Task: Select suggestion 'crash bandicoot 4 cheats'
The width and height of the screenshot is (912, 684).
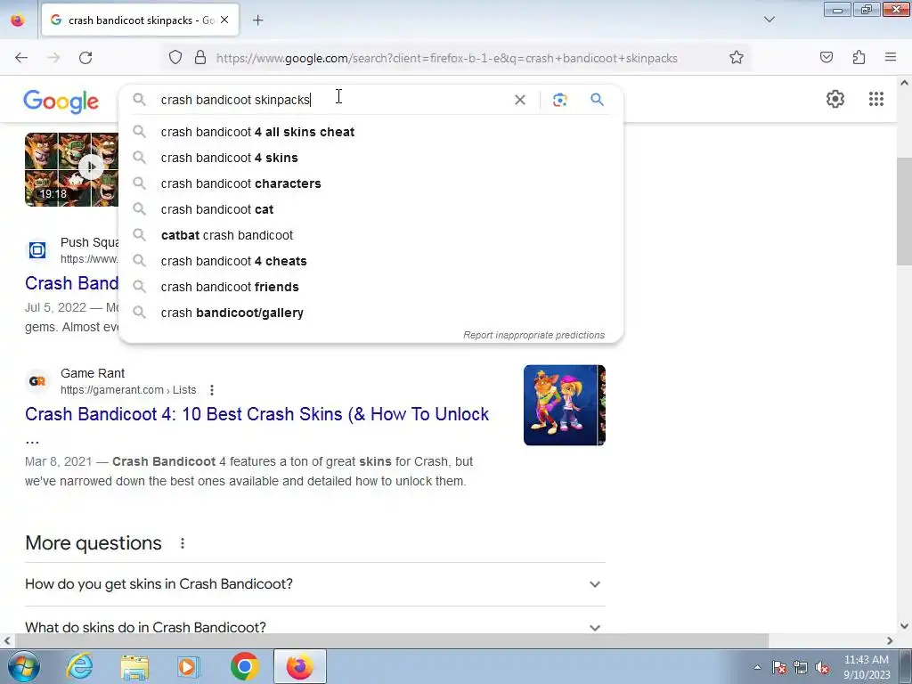Action: pos(370,261)
